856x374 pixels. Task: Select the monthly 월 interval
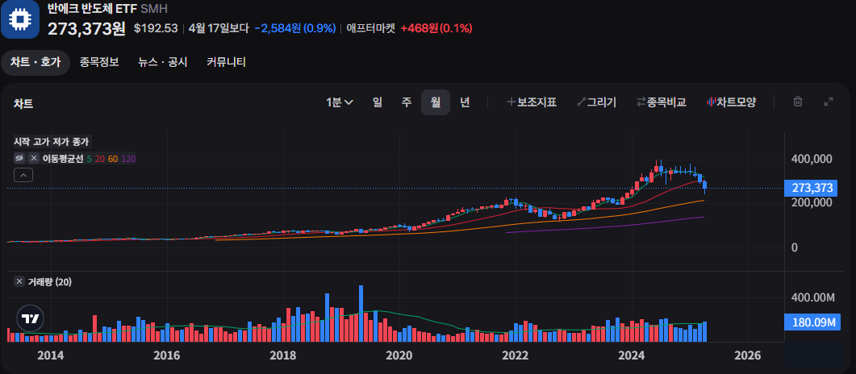coord(436,102)
